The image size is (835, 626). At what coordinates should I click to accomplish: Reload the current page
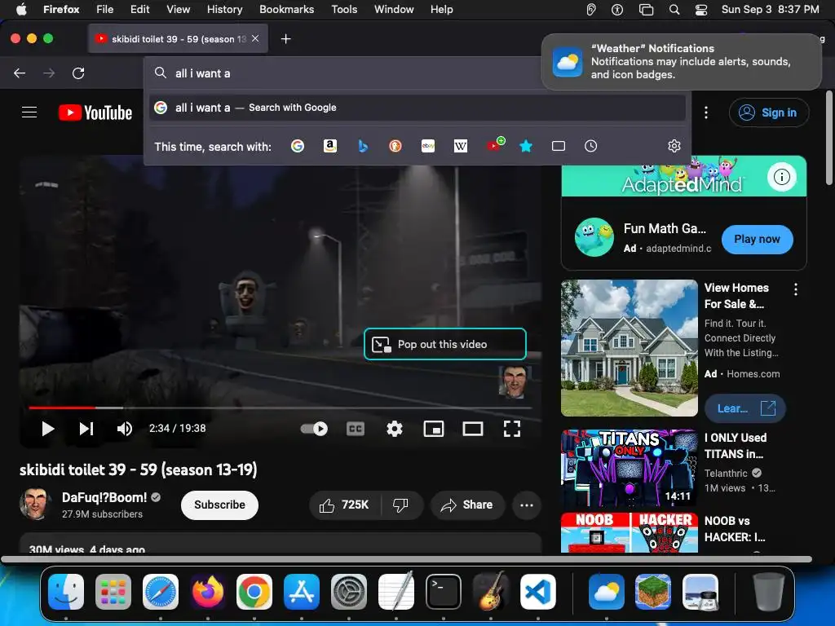78,73
